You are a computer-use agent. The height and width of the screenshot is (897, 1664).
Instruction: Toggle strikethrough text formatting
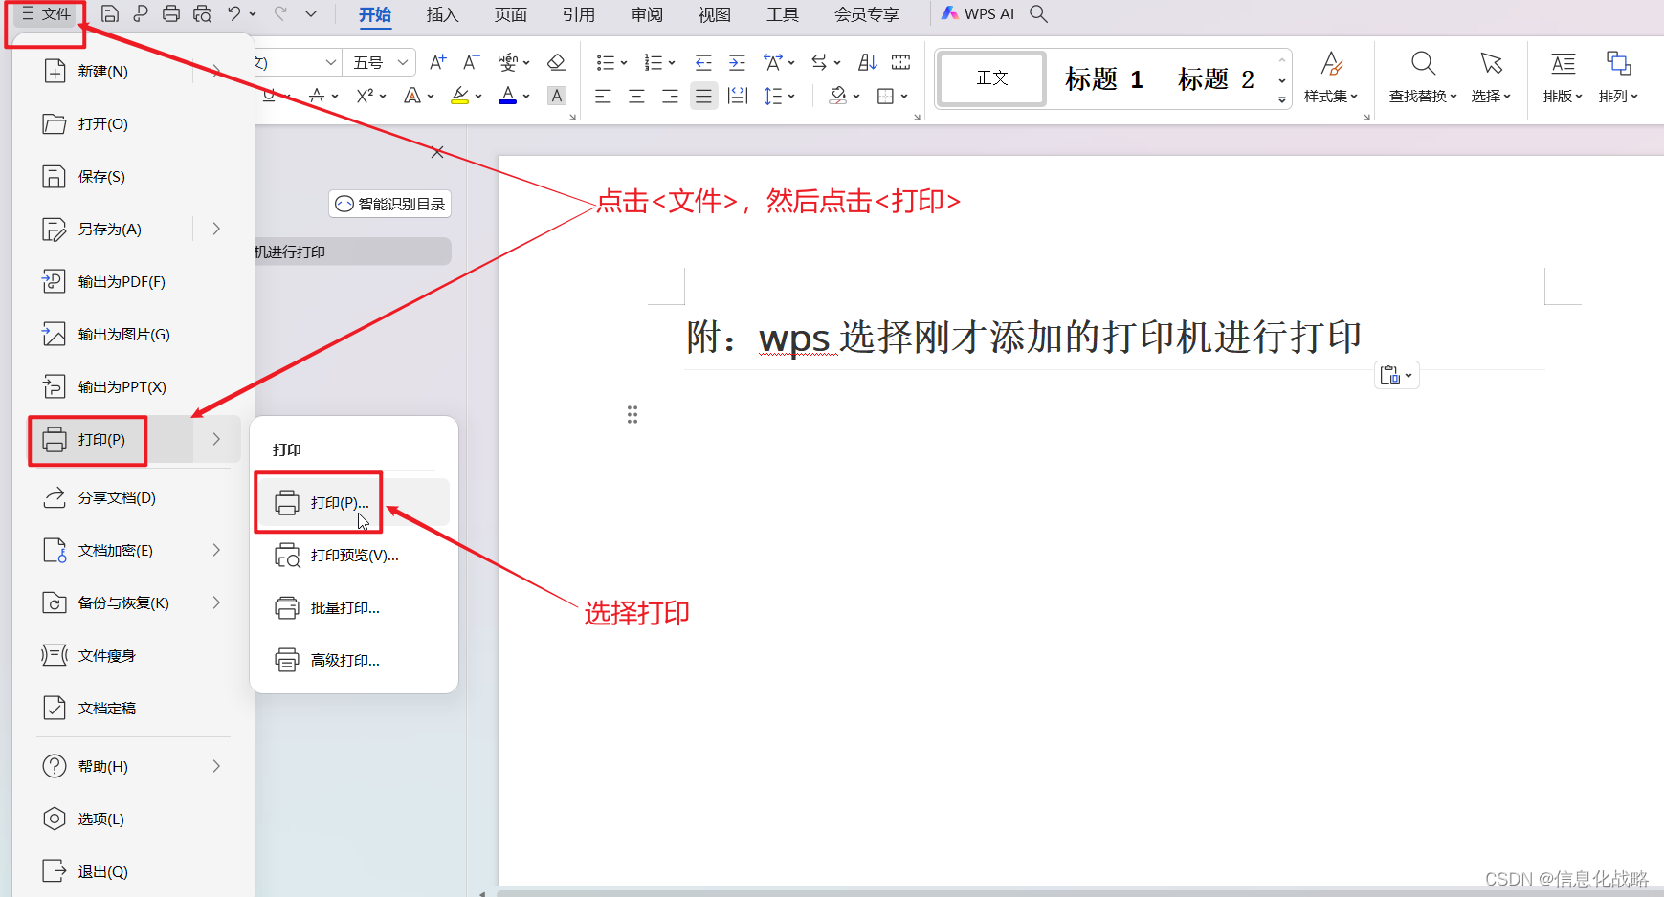[x=317, y=96]
